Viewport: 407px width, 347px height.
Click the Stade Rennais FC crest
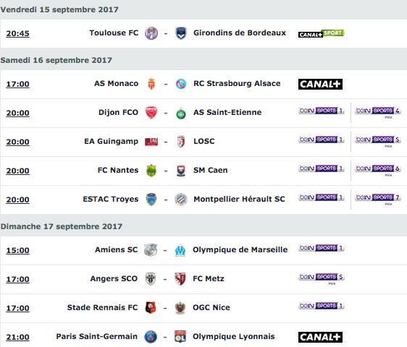(151, 308)
